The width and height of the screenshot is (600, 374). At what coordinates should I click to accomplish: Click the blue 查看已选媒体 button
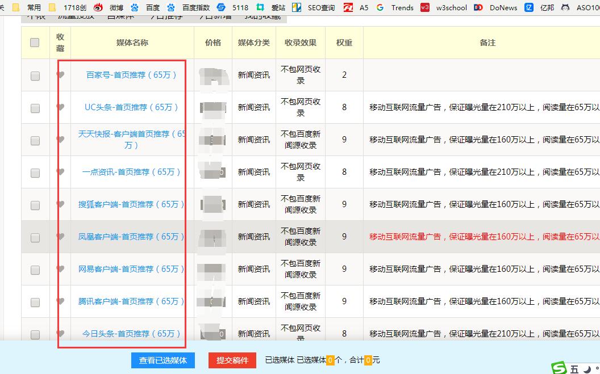pos(163,360)
